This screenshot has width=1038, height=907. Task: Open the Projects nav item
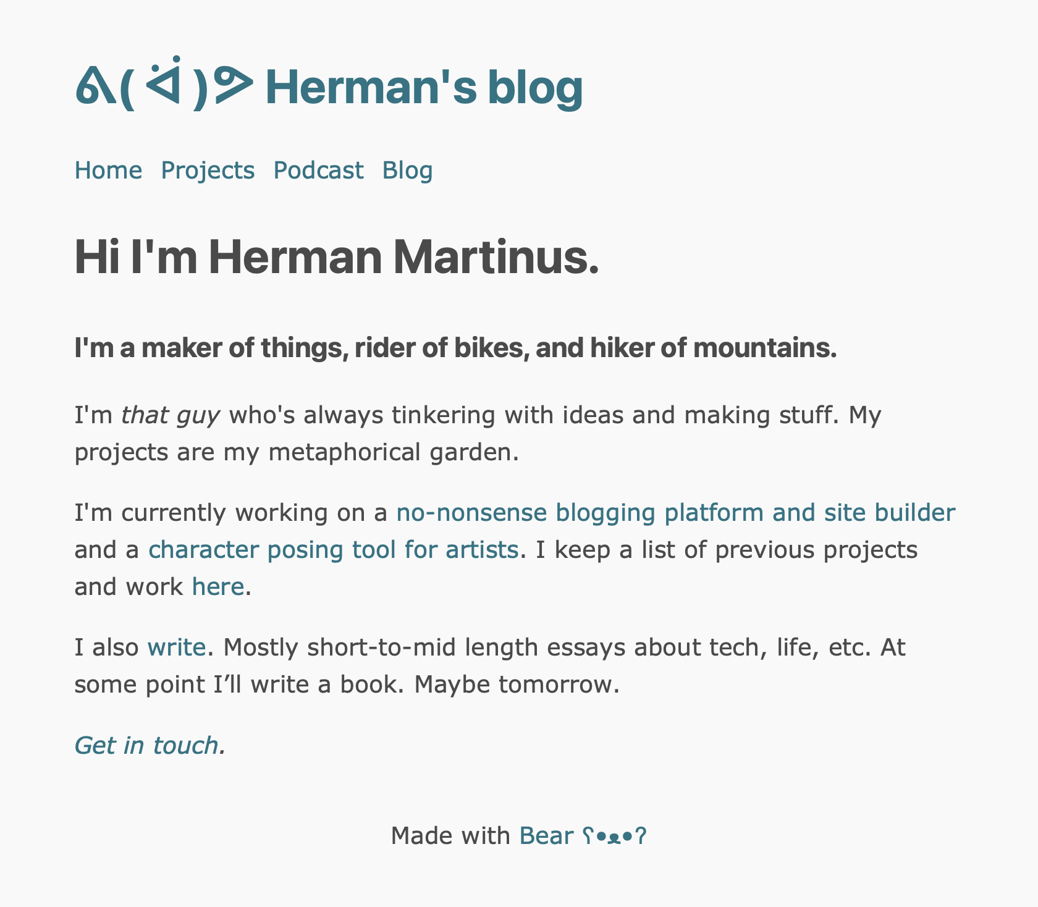(208, 171)
